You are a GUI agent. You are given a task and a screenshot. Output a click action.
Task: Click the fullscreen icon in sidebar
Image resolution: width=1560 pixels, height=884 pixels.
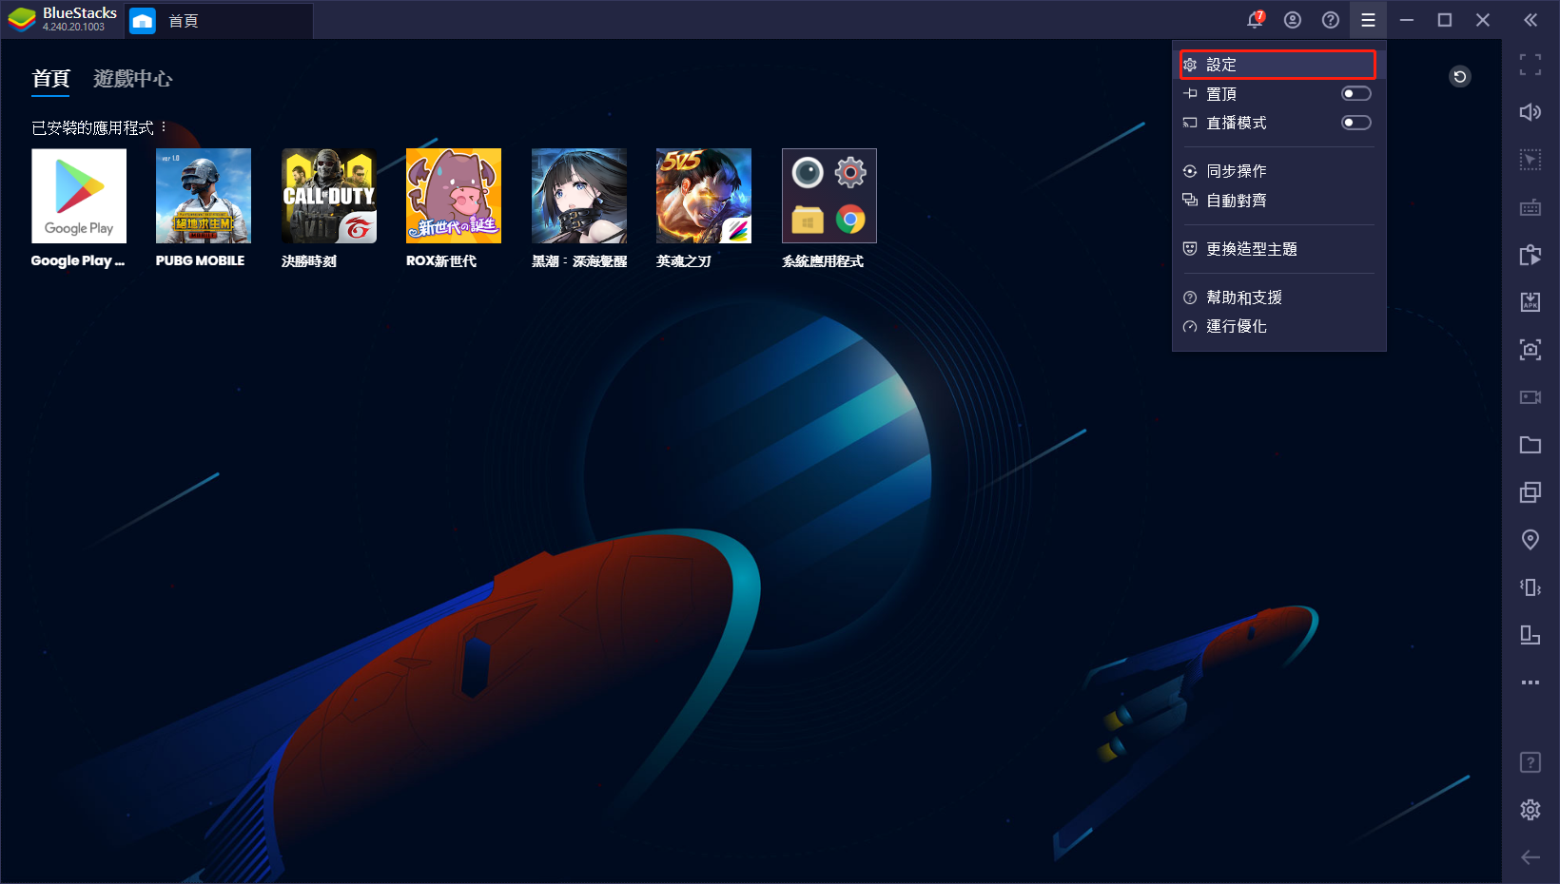(1531, 65)
